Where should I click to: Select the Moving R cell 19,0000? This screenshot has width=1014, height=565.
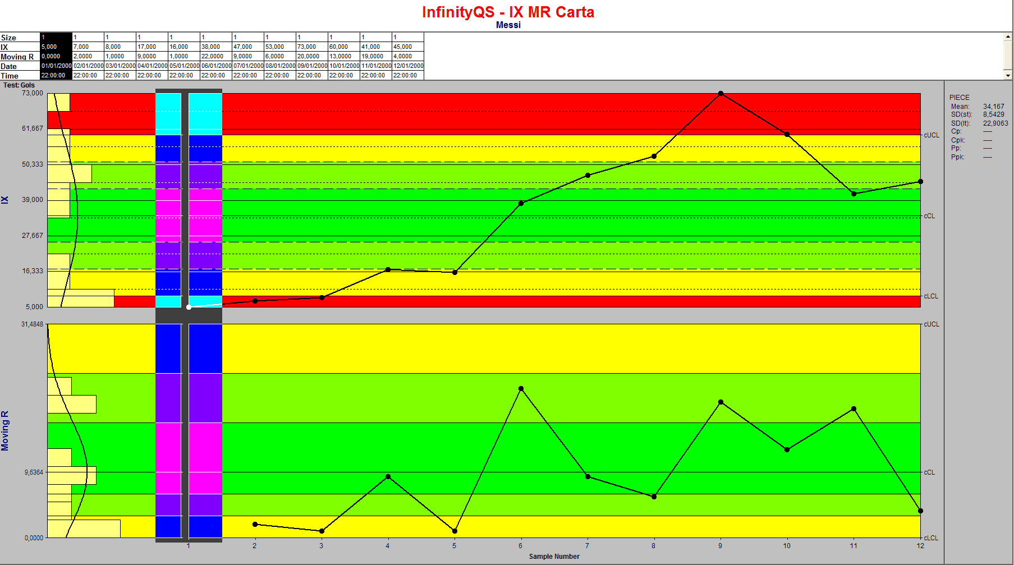tap(376, 56)
